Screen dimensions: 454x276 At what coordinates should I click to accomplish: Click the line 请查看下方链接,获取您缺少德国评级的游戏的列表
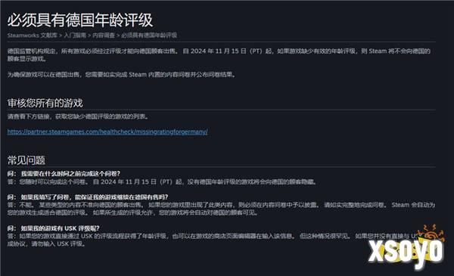click(x=79, y=116)
